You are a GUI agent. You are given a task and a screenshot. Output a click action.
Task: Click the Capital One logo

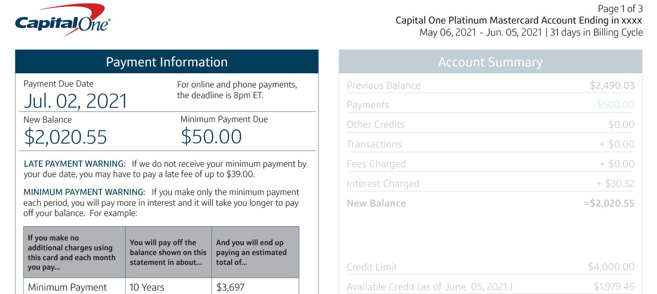pyautogui.click(x=63, y=20)
